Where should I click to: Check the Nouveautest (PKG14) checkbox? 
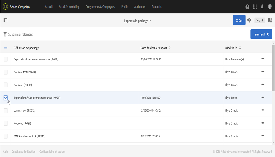tap(6, 72)
